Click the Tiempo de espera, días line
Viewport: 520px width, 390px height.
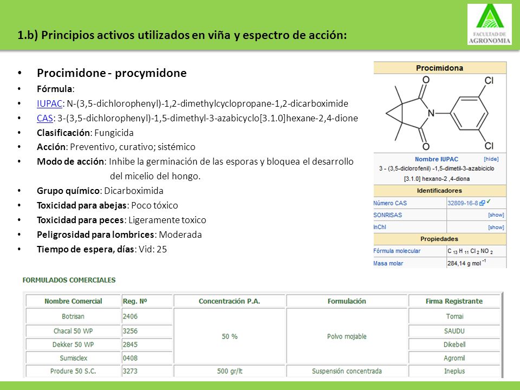click(x=102, y=249)
